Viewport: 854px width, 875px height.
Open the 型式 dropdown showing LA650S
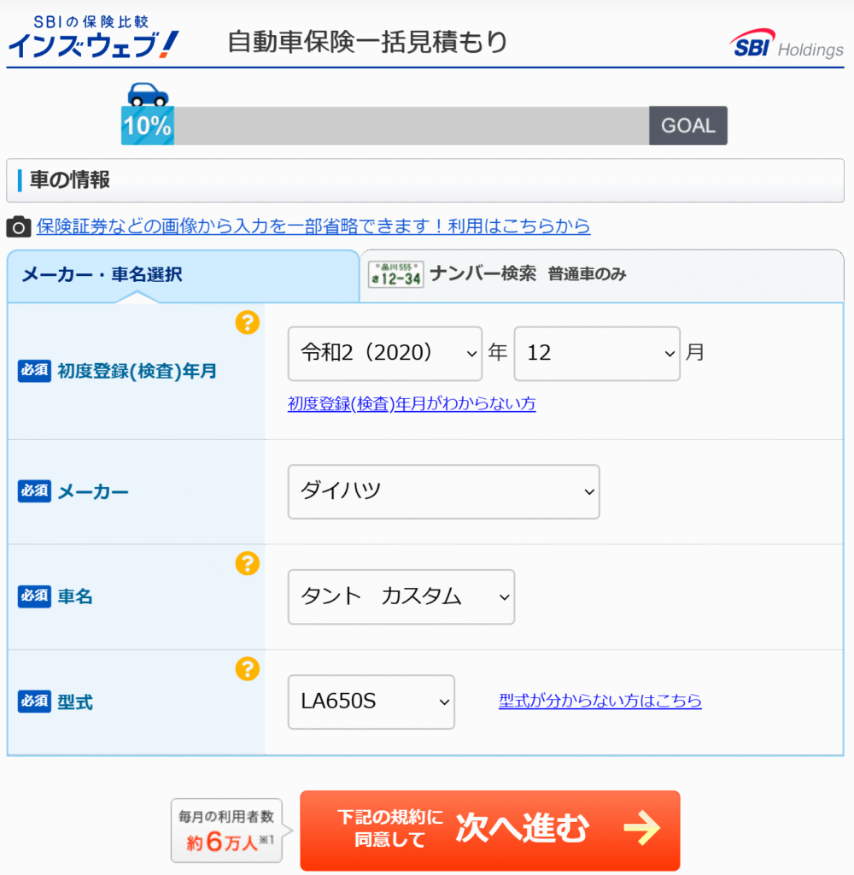[371, 702]
